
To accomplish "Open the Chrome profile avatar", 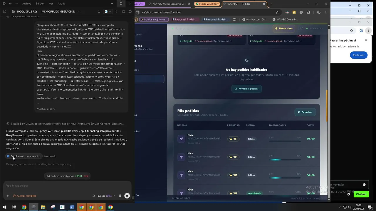I will (319, 12).
